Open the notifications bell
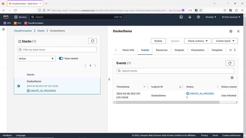Image resolution: width=246 pixels, height=138 pixels. coord(189,17)
